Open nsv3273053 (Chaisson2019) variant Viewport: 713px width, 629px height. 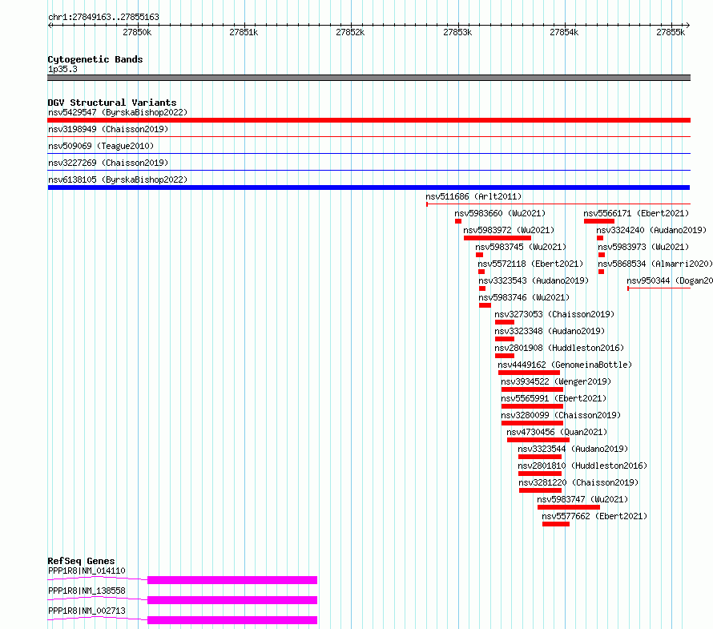pyautogui.click(x=554, y=314)
